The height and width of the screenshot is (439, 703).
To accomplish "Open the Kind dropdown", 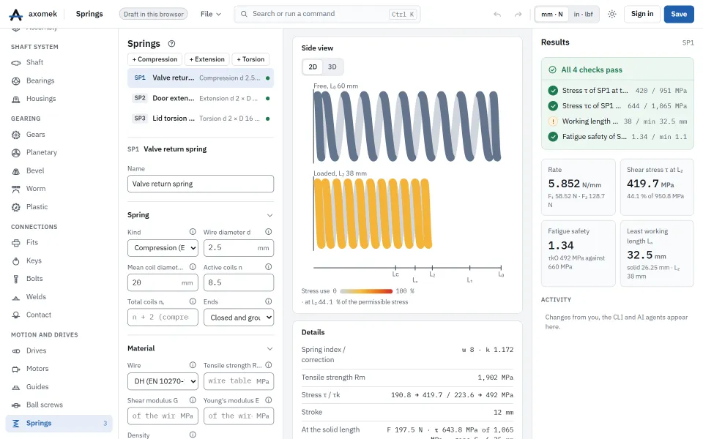I will [163, 248].
